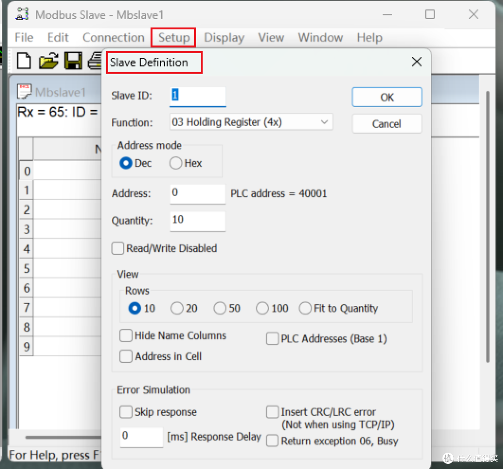Click the Mbslave1 horizontal scrollbar

pyautogui.click(x=63, y=437)
